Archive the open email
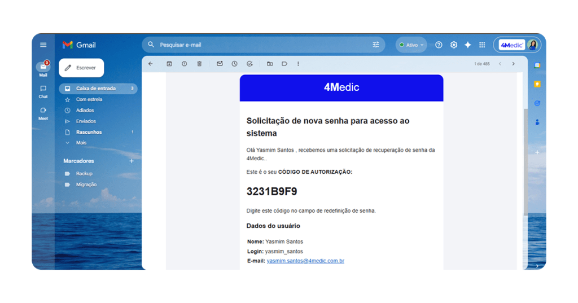Viewport: 578px width, 303px height. [x=169, y=64]
